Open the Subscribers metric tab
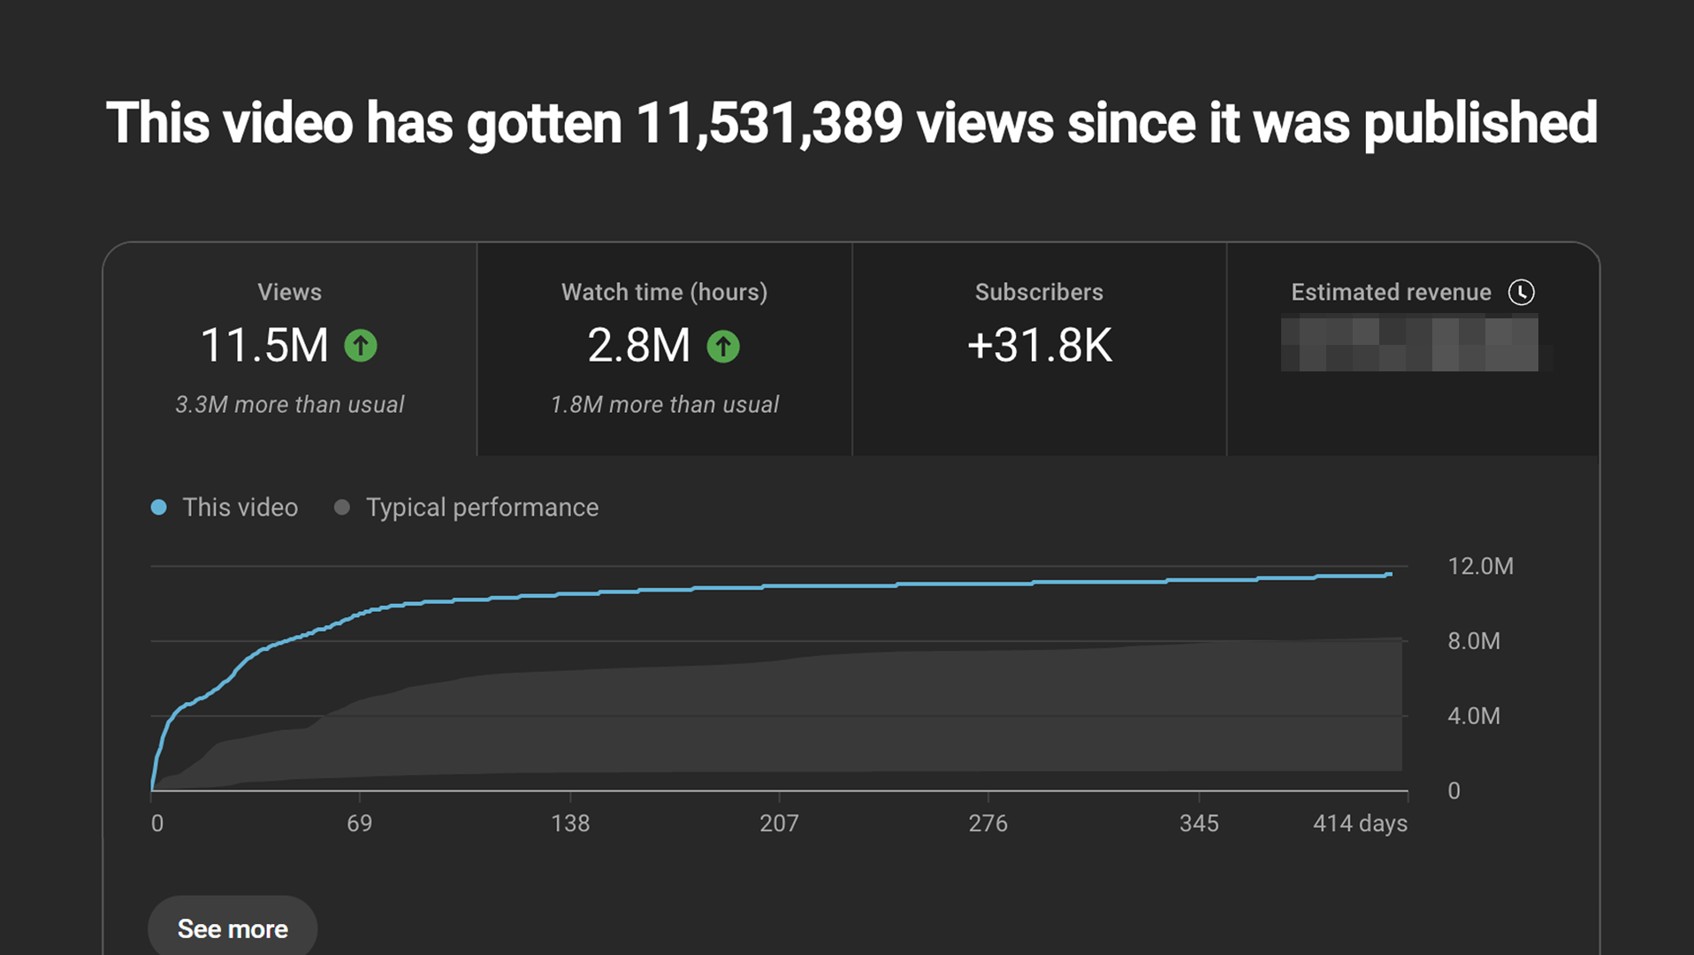This screenshot has width=1694, height=955. point(1039,349)
